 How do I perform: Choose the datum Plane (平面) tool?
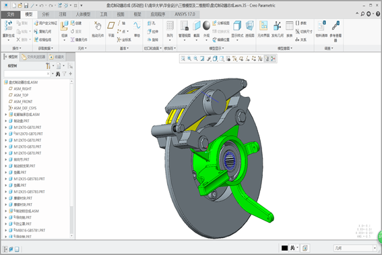(x=111, y=26)
